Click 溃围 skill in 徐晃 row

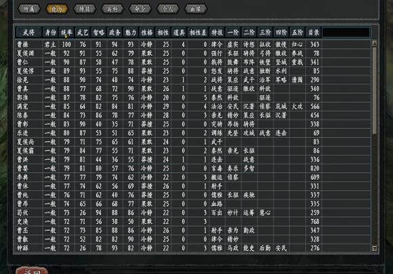pyautogui.click(x=297, y=80)
